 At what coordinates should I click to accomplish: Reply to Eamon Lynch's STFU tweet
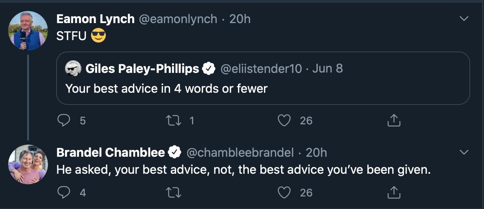click(x=64, y=120)
